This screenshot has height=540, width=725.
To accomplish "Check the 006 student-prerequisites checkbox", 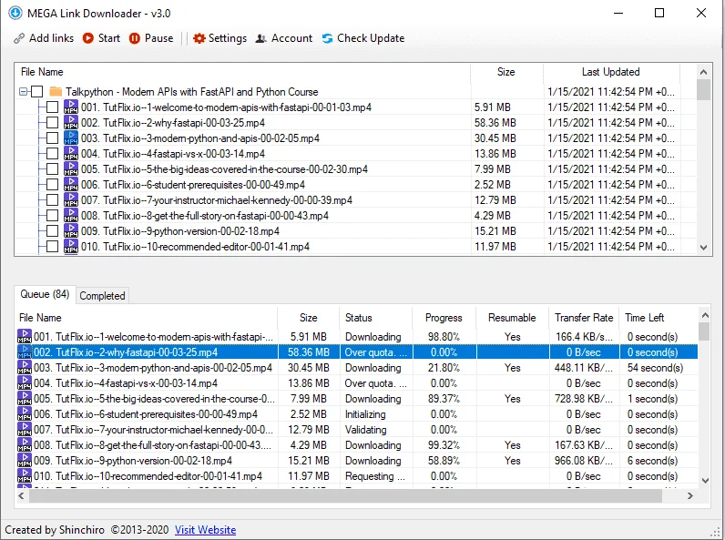I will (x=52, y=185).
